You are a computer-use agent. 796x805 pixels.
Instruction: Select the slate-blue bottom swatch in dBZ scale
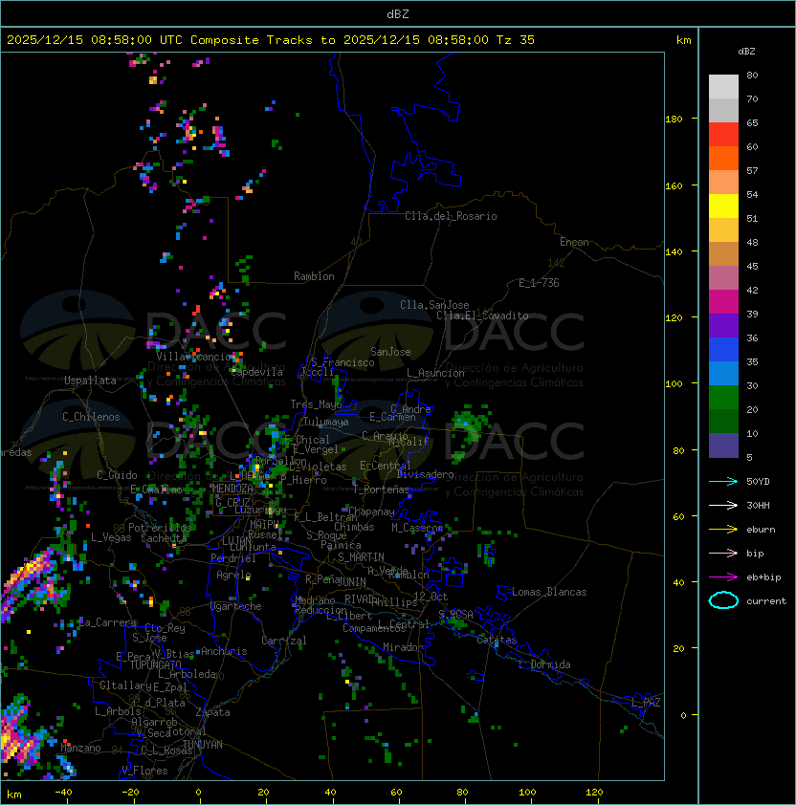click(x=723, y=446)
